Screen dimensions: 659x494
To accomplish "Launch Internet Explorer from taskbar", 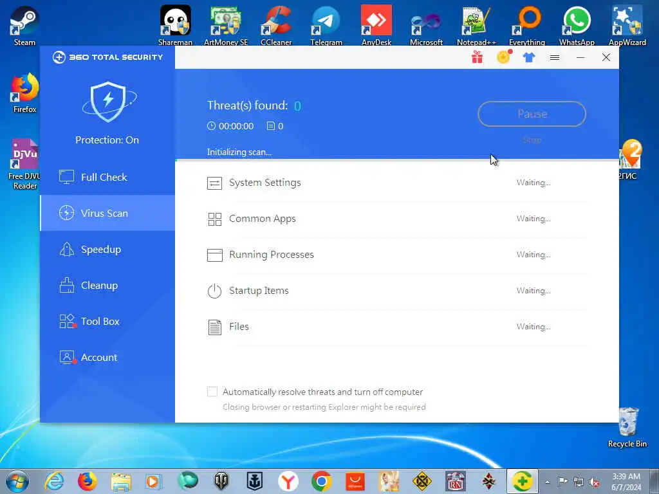I will [x=54, y=481].
